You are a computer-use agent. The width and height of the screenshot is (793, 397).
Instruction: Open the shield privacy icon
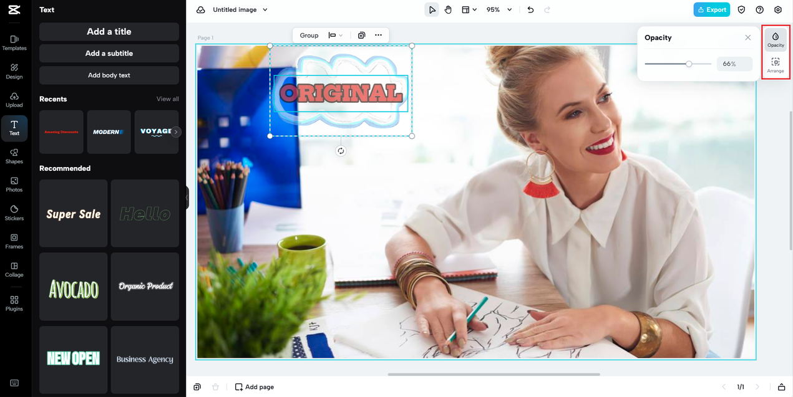(741, 10)
